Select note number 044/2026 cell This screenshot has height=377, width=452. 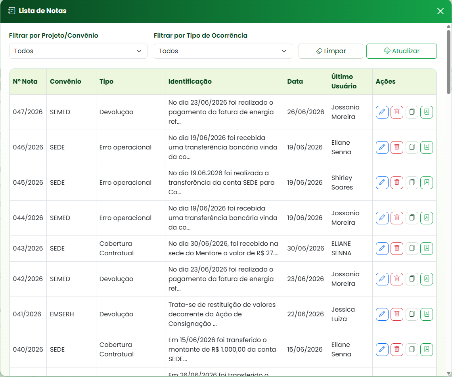tap(28, 218)
